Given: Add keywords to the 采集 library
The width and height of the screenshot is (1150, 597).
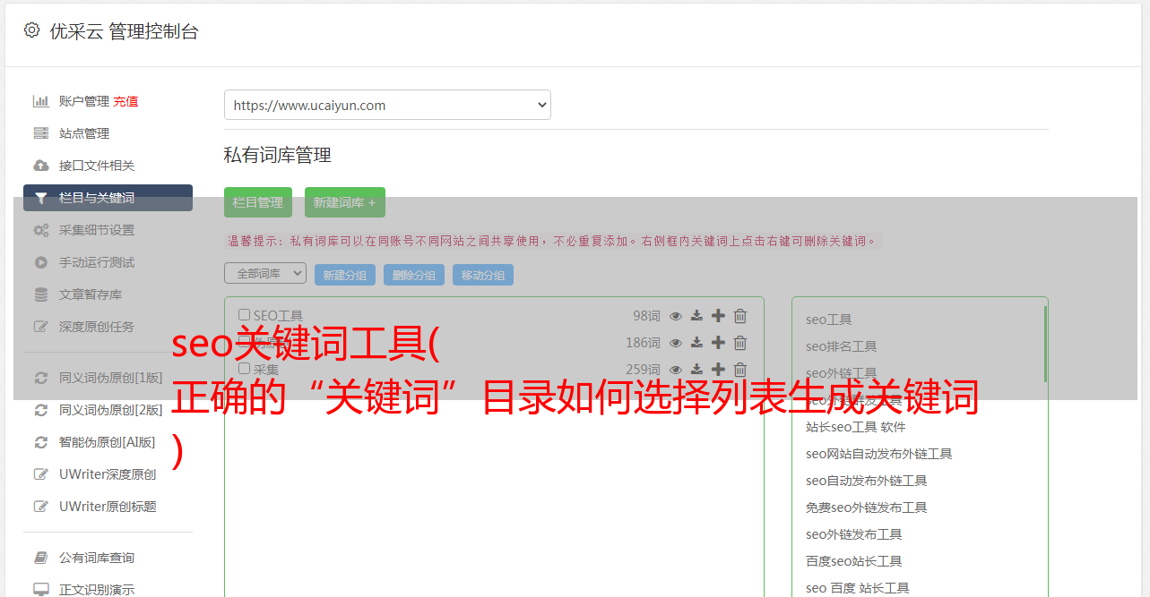Looking at the screenshot, I should pyautogui.click(x=718, y=370).
